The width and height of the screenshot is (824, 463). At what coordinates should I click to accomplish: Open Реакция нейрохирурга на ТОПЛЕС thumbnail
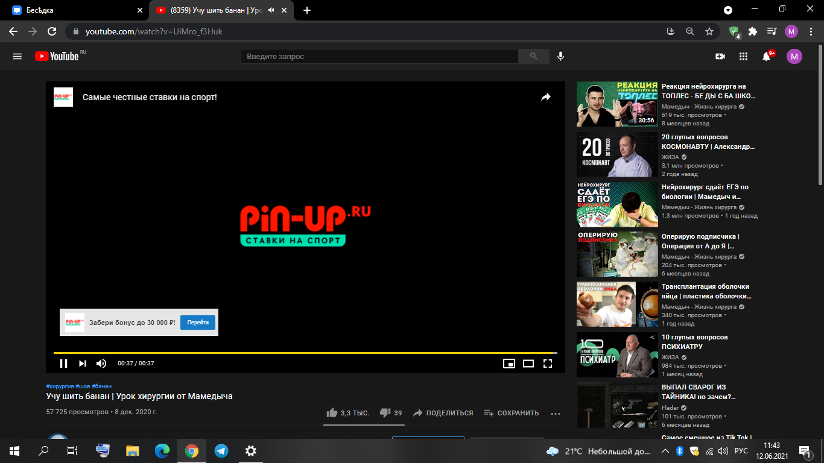click(x=617, y=104)
